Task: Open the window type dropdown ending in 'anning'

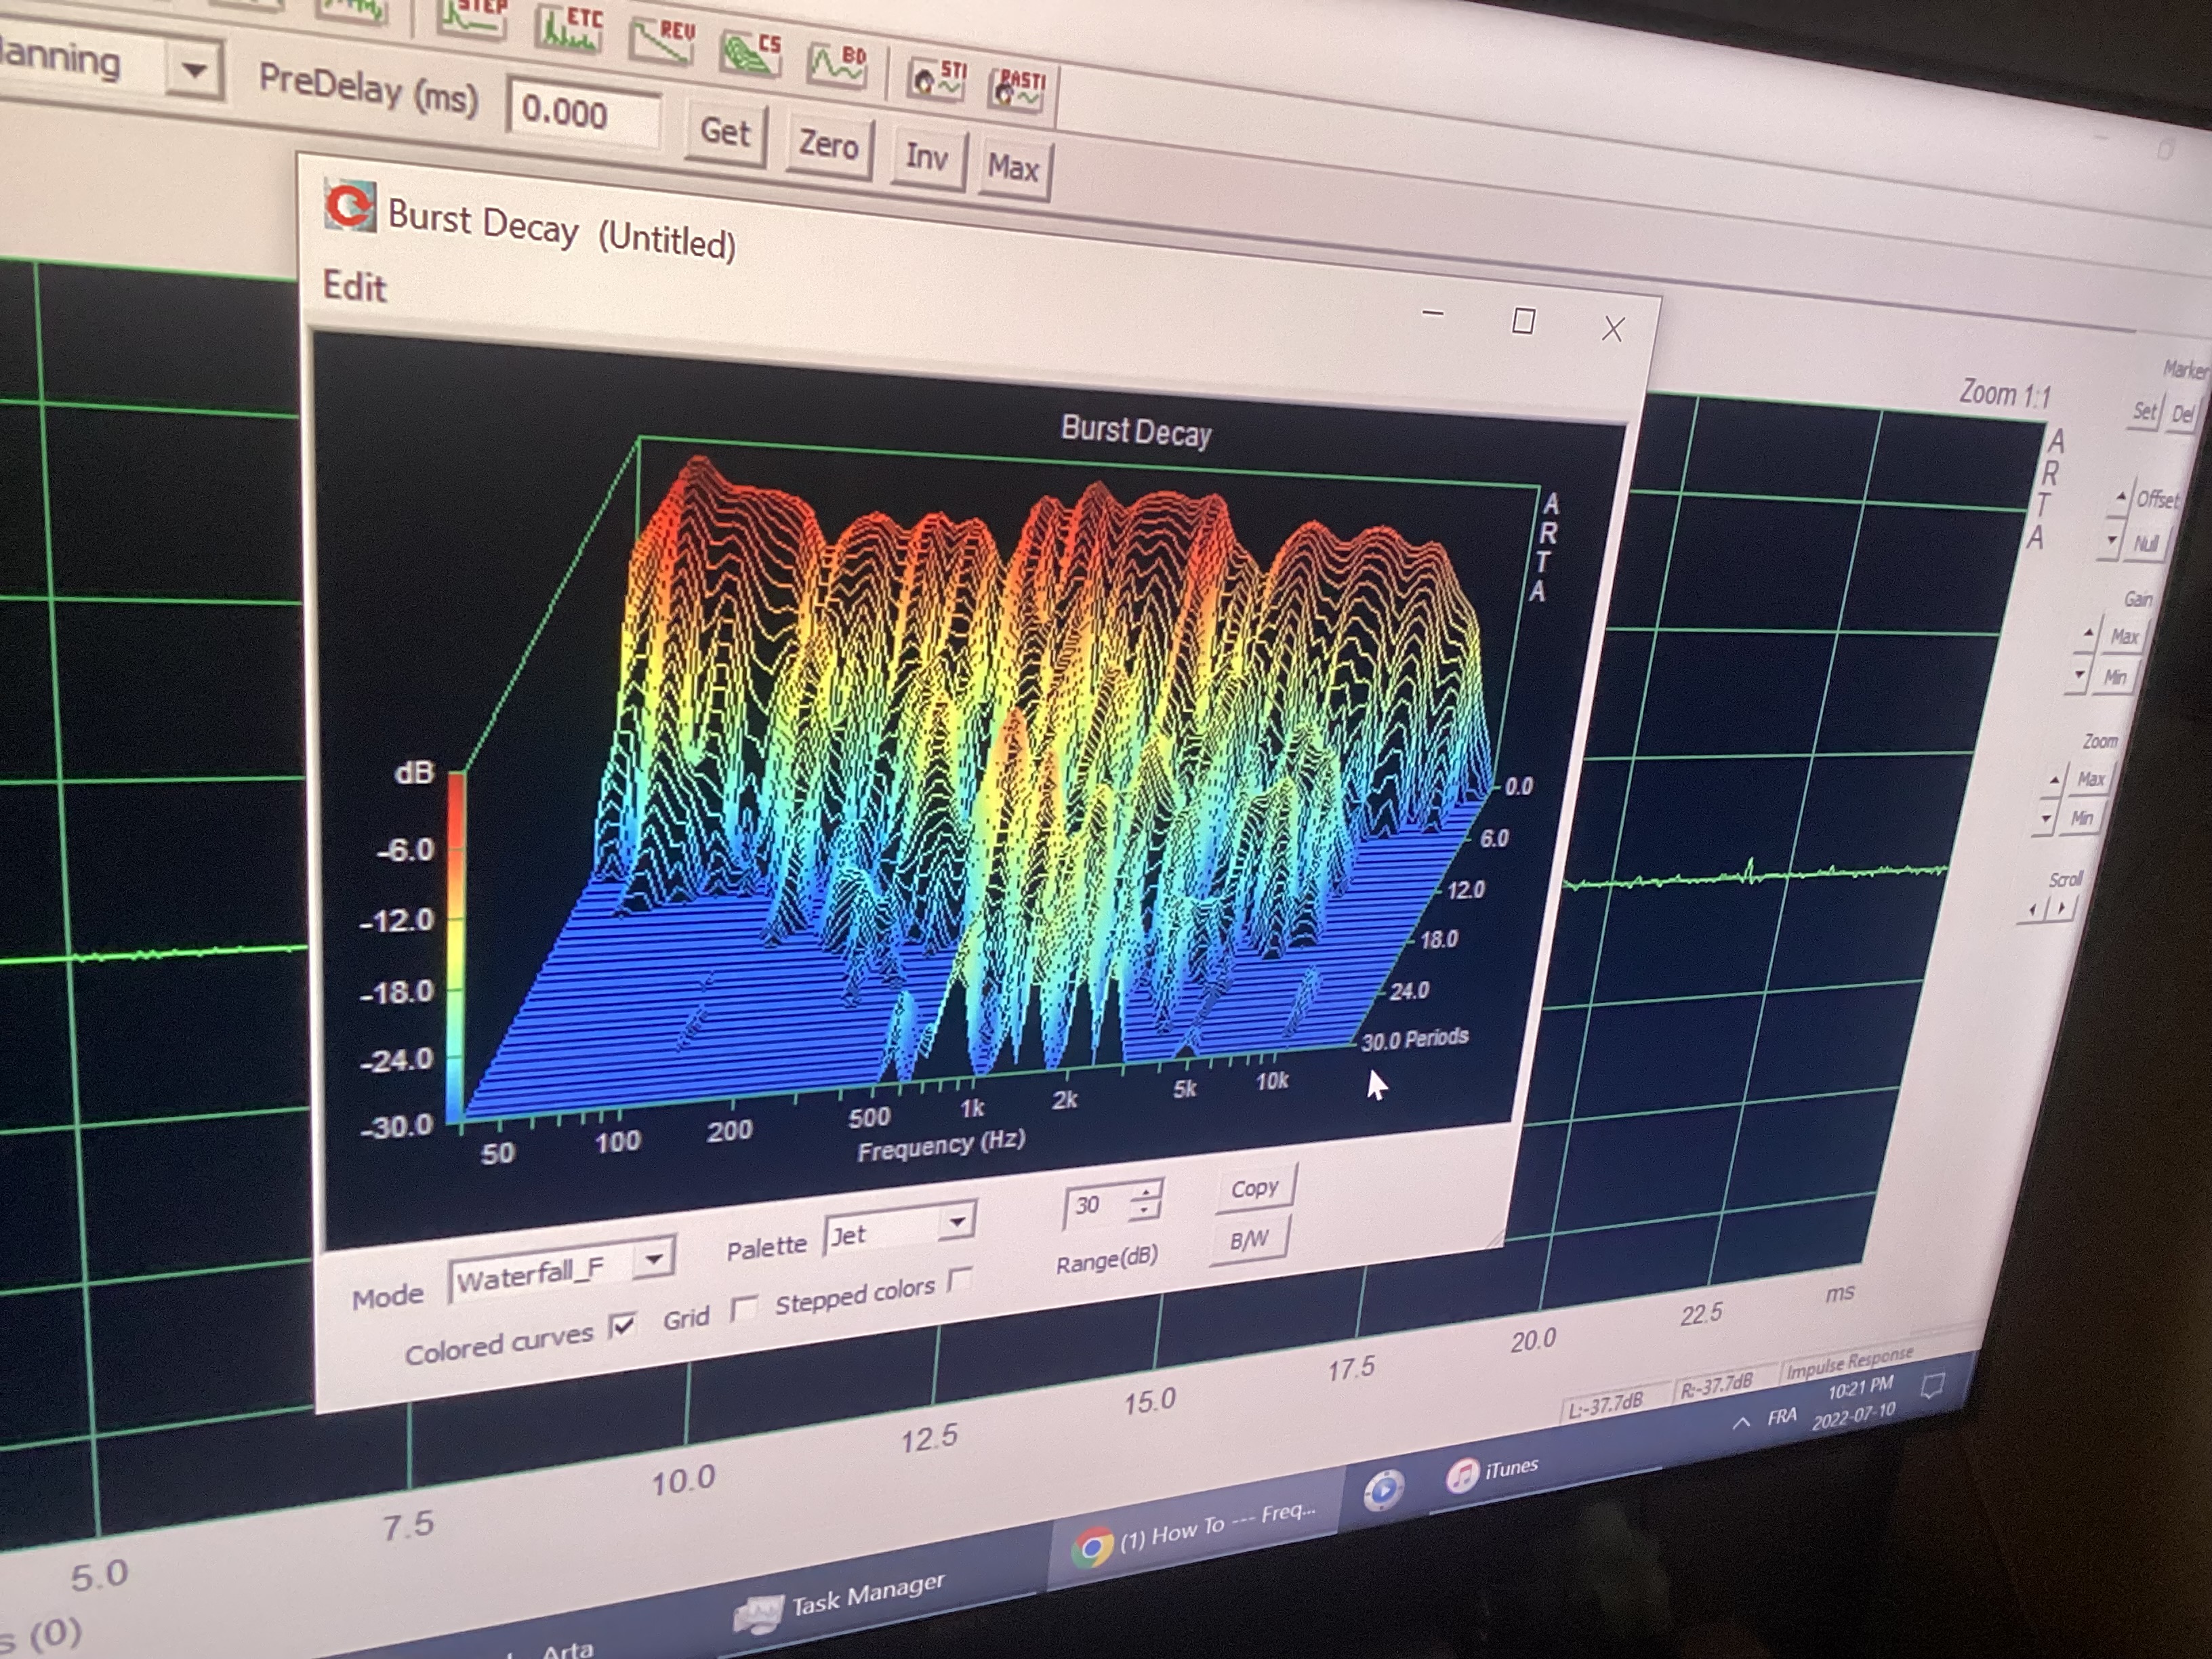Action: (194, 71)
